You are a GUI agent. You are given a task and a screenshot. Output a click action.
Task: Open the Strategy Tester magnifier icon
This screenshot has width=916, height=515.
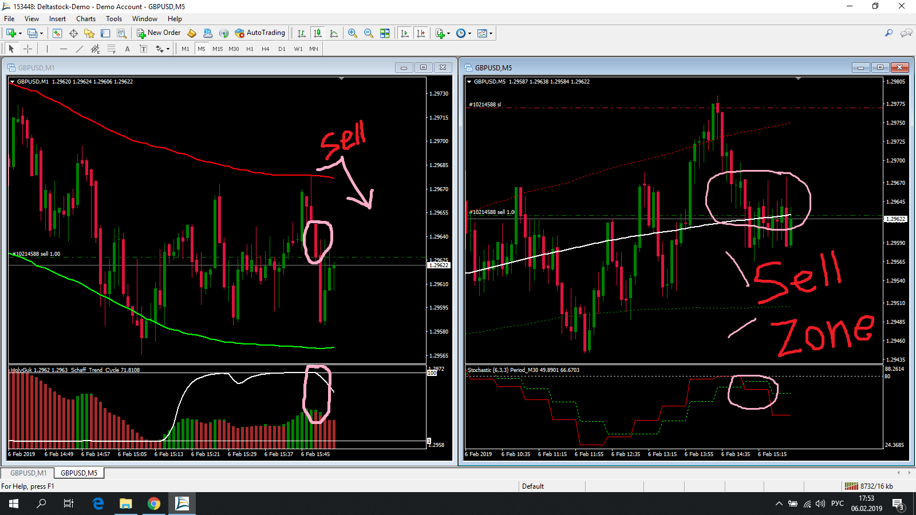coord(121,33)
